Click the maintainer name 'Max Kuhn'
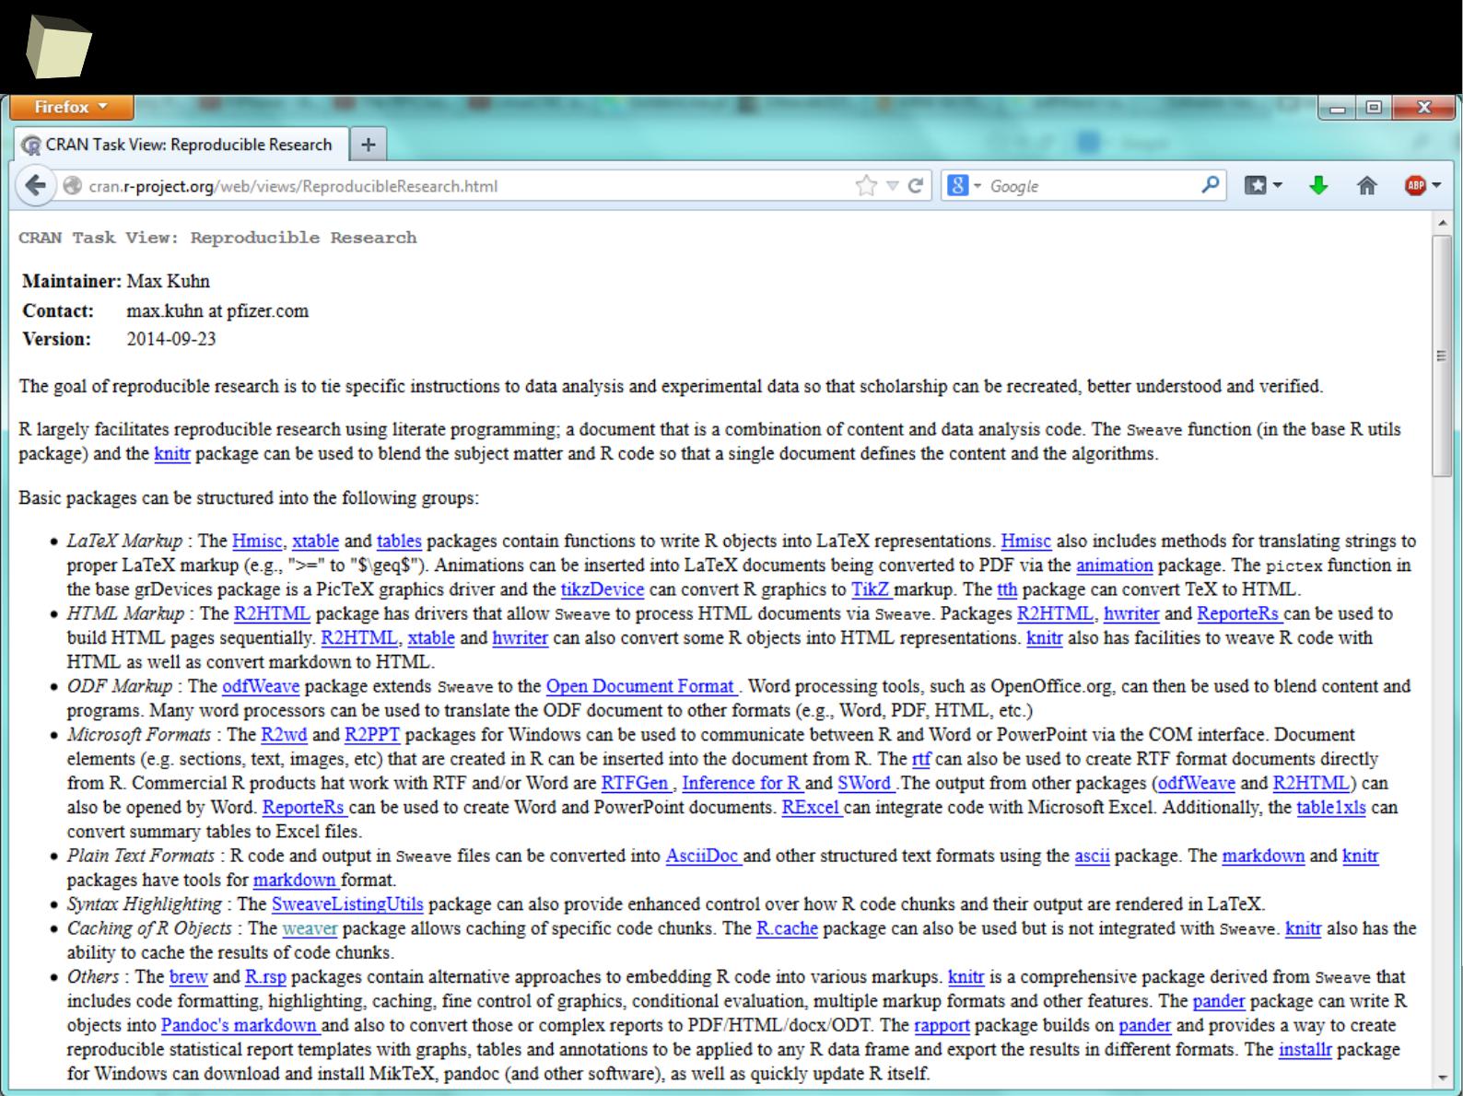The height and width of the screenshot is (1096, 1463). 168,282
